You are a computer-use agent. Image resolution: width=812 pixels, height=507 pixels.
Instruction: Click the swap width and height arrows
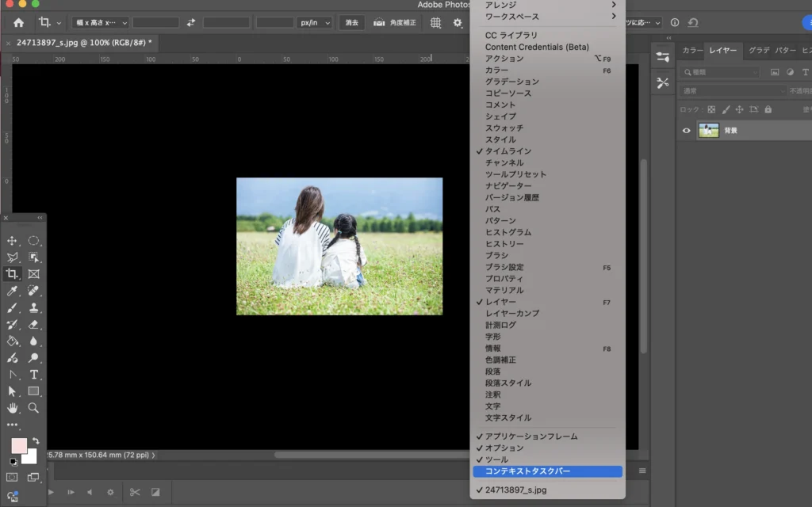pyautogui.click(x=190, y=23)
